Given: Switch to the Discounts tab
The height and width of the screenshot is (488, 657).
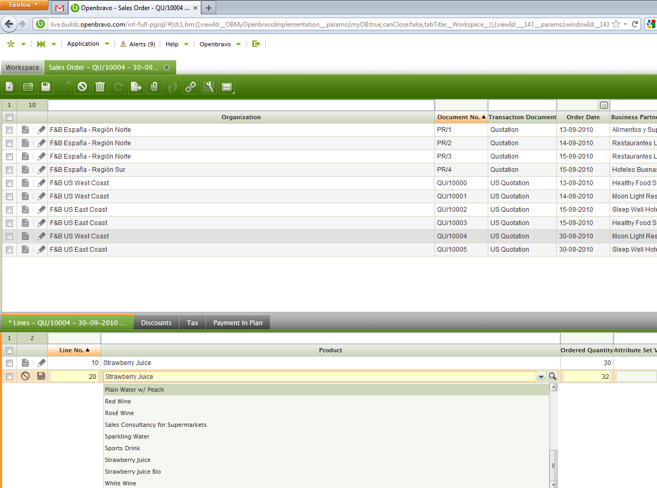Looking at the screenshot, I should [x=156, y=322].
